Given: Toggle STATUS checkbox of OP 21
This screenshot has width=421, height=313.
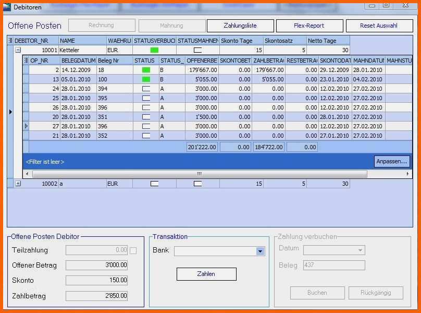Looking at the screenshot, I should tap(146, 136).
